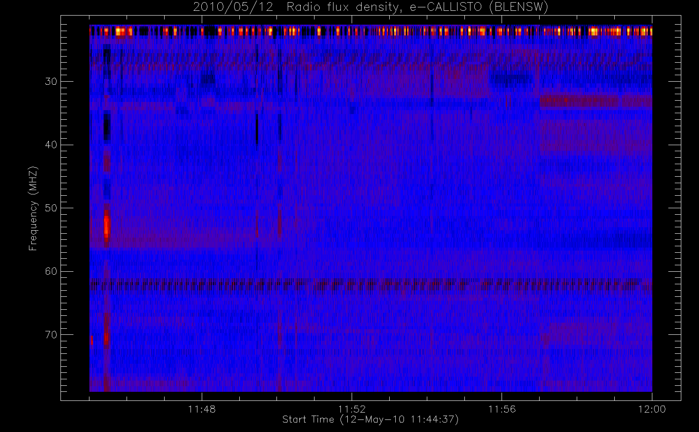Click the small red burst near 70 MHz at the spectrogram's left edge

[92, 340]
